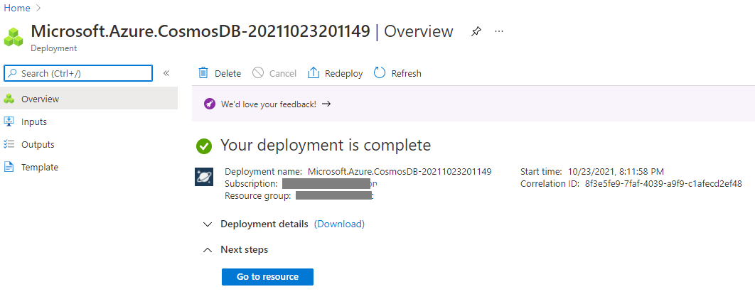Collapse the Next steps chevron
The width and height of the screenshot is (755, 299).
pyautogui.click(x=208, y=250)
